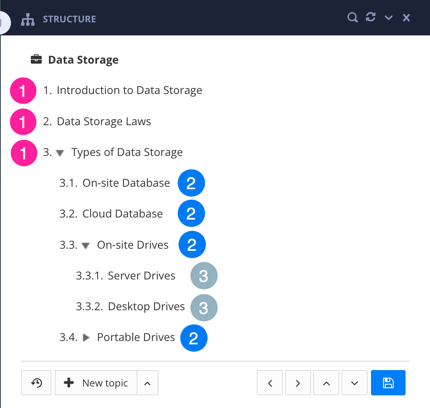
Task: Expand the Portable Drives subtopic
Action: click(x=86, y=338)
